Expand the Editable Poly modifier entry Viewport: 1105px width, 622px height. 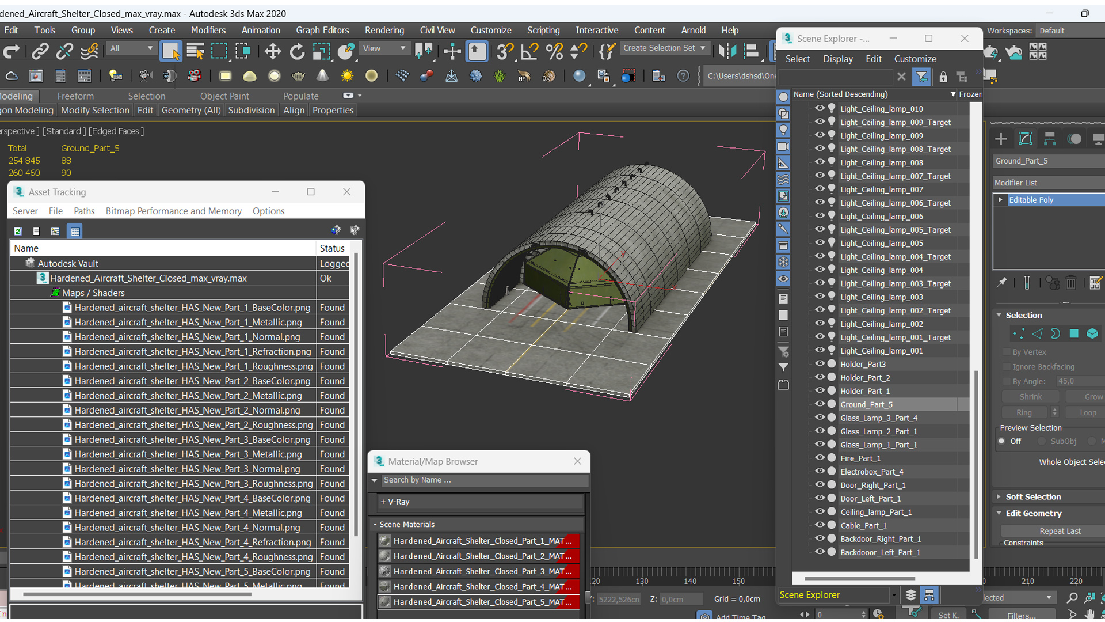click(x=1001, y=200)
